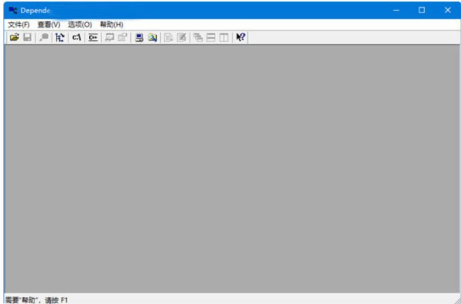The height and width of the screenshot is (304, 461).
Task: Click the Cascade windows icon
Action: (198, 37)
